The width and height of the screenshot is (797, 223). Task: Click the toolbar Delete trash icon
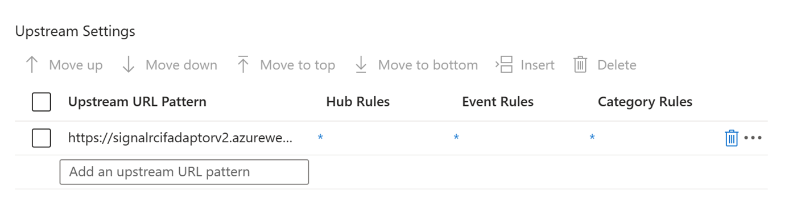580,65
